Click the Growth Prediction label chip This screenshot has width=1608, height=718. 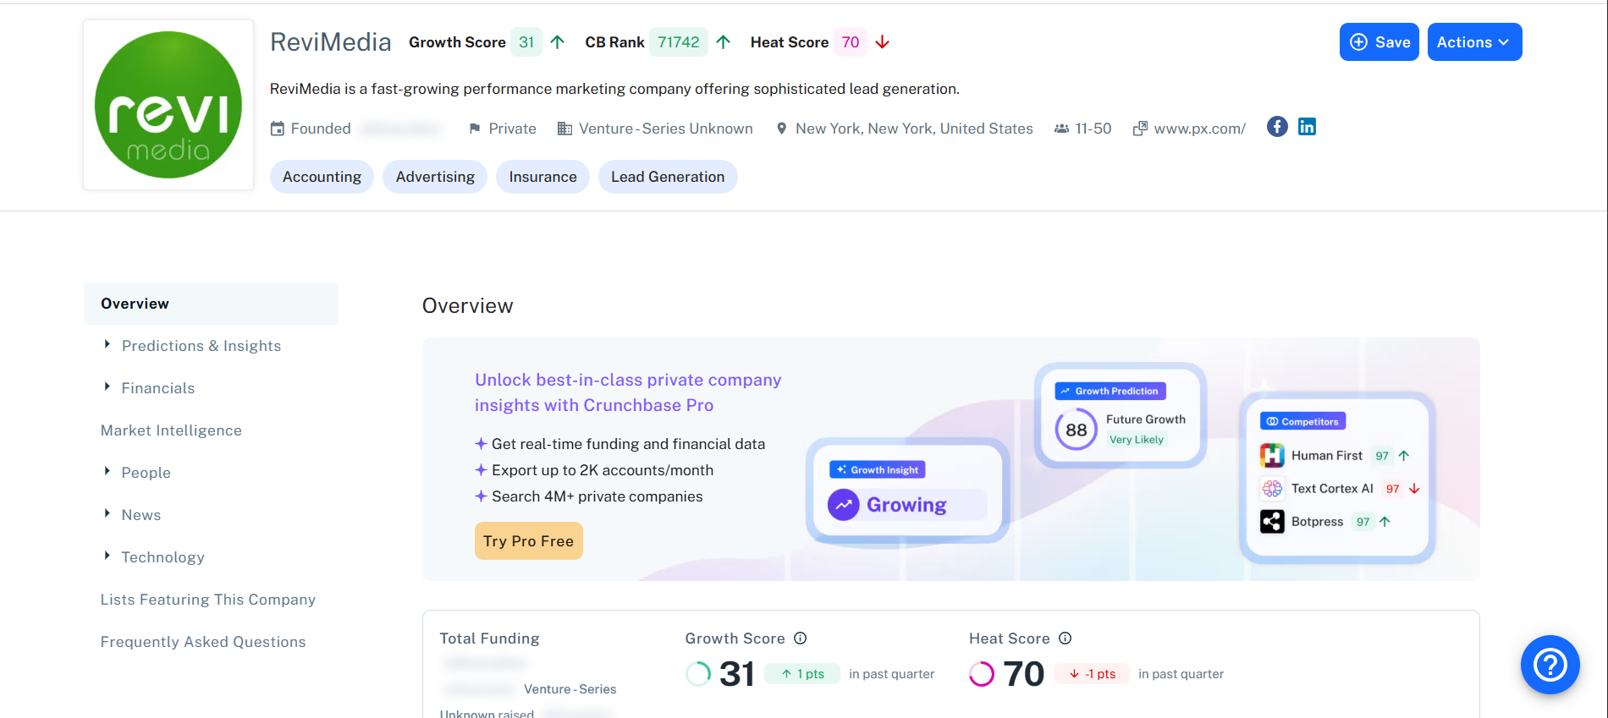tap(1110, 391)
